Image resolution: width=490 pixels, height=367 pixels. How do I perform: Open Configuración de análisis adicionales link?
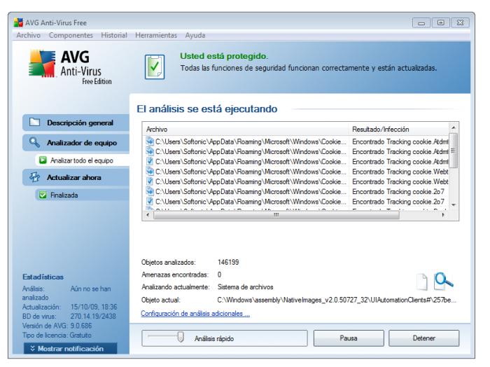pyautogui.click(x=195, y=314)
